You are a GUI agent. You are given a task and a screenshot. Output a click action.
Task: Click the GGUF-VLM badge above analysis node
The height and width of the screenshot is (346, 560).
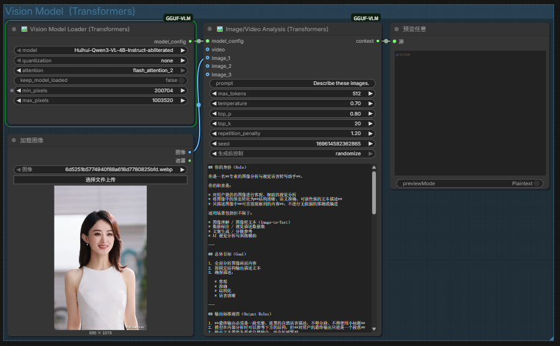coord(366,18)
